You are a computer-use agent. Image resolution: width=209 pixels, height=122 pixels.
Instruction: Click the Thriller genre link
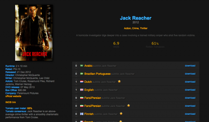click(x=144, y=28)
